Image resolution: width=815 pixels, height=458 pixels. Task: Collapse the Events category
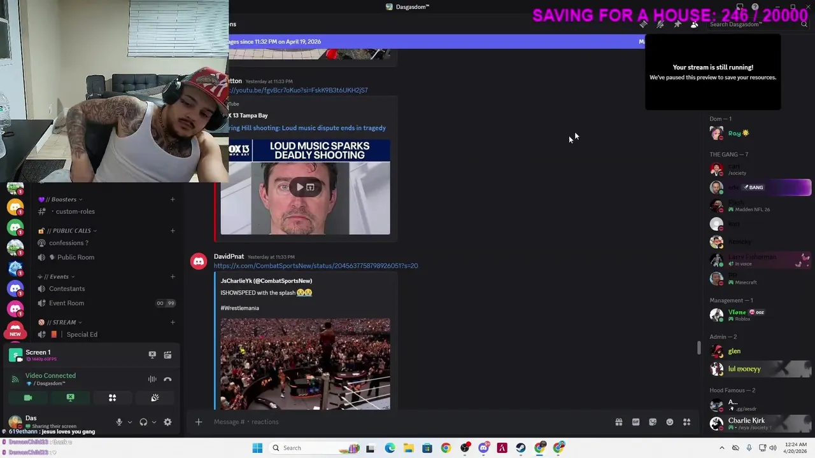[x=57, y=277]
